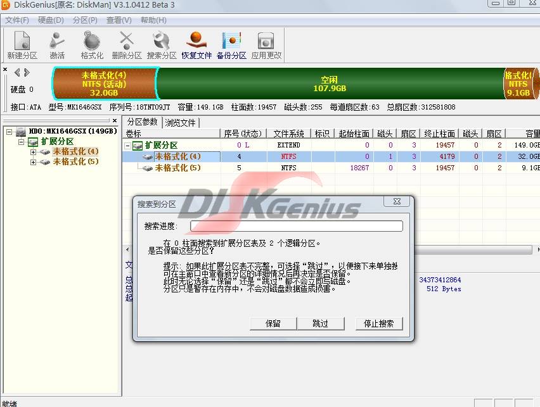Screen dimensions: 540x407
Task: Click the end cylinder value 4179
Action: [x=447, y=156]
